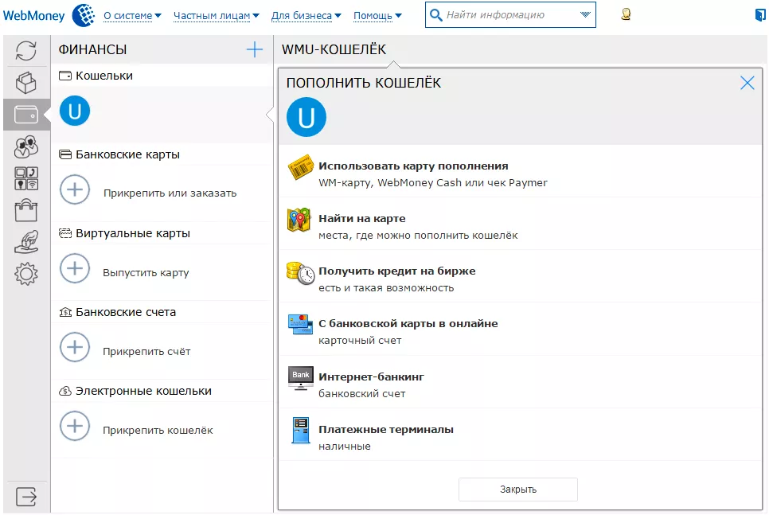Click the Прикрепить кошелёк text
Image resolution: width=769 pixels, height=515 pixels.
point(158,430)
